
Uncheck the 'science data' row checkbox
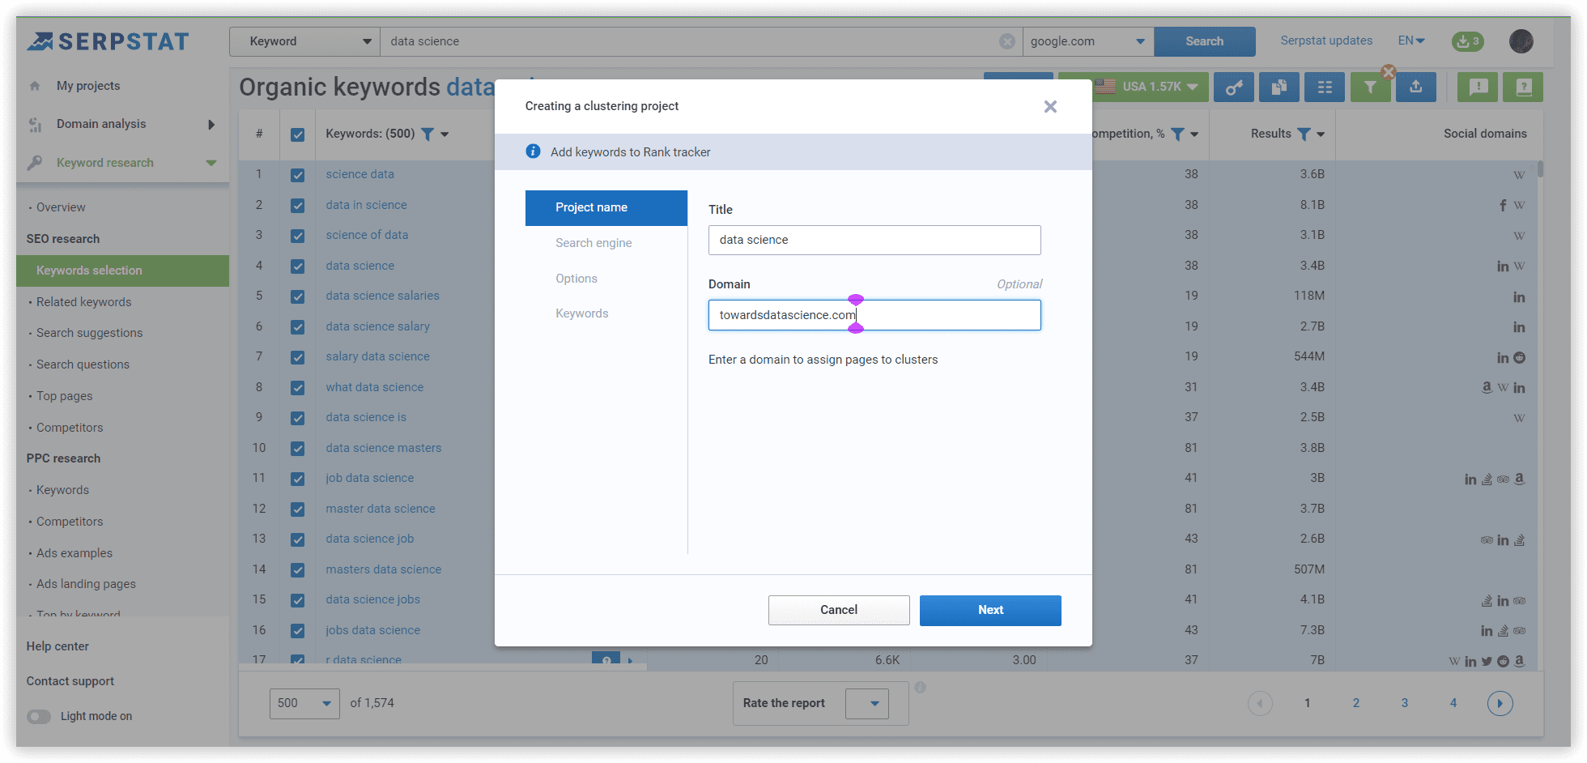pos(297,175)
